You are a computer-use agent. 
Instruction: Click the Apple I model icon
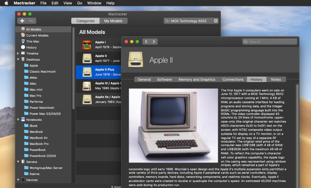tap(87, 45)
